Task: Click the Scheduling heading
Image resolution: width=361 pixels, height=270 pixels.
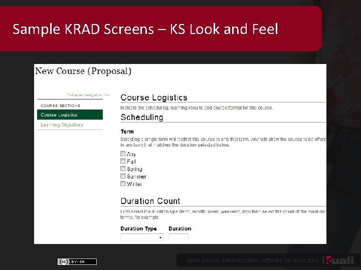Action: coord(142,117)
